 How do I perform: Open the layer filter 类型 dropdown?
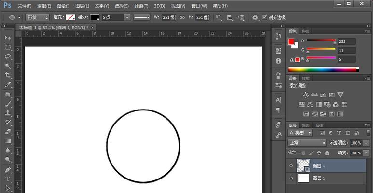tap(300, 133)
